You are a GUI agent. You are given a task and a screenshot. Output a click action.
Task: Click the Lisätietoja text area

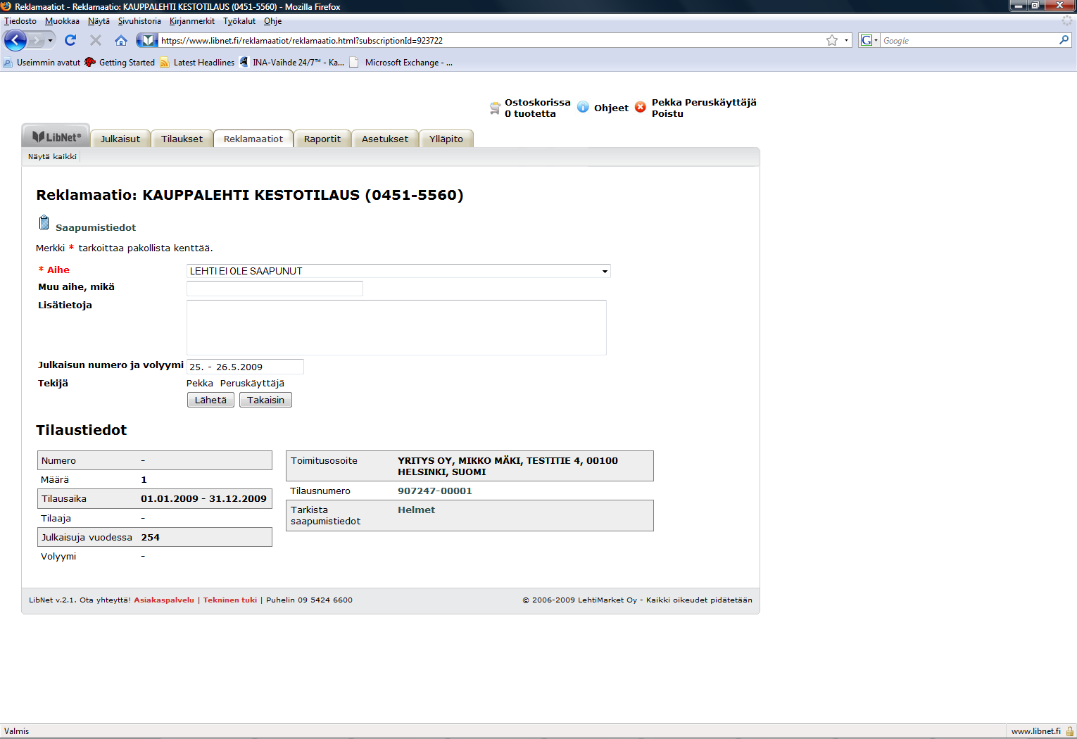[396, 327]
